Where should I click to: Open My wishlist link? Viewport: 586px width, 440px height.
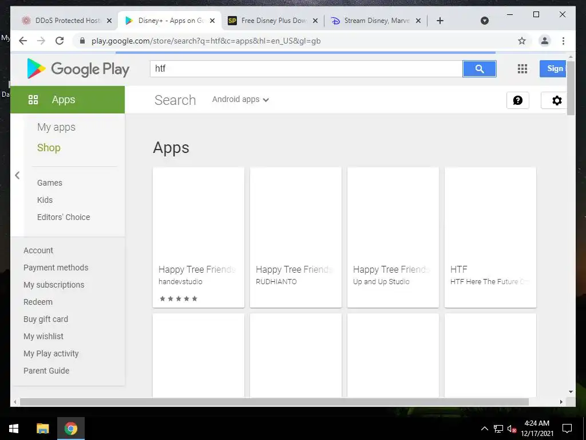click(x=43, y=337)
